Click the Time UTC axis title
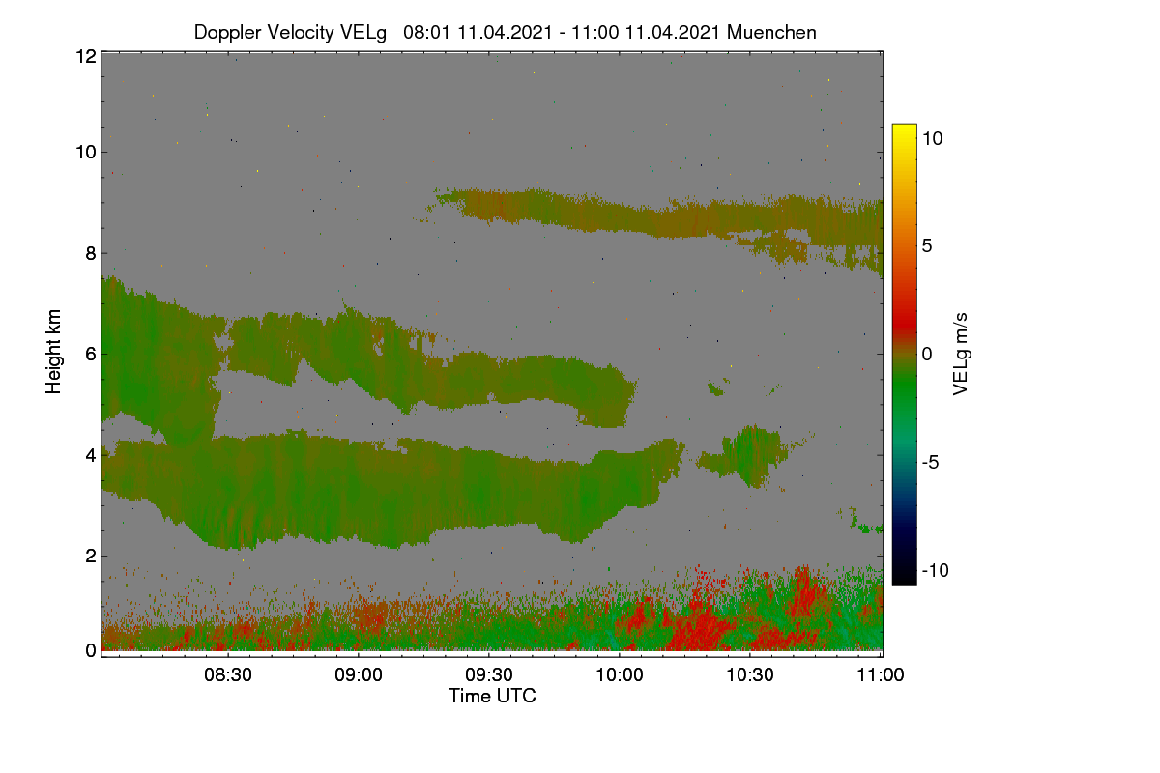 [492, 696]
